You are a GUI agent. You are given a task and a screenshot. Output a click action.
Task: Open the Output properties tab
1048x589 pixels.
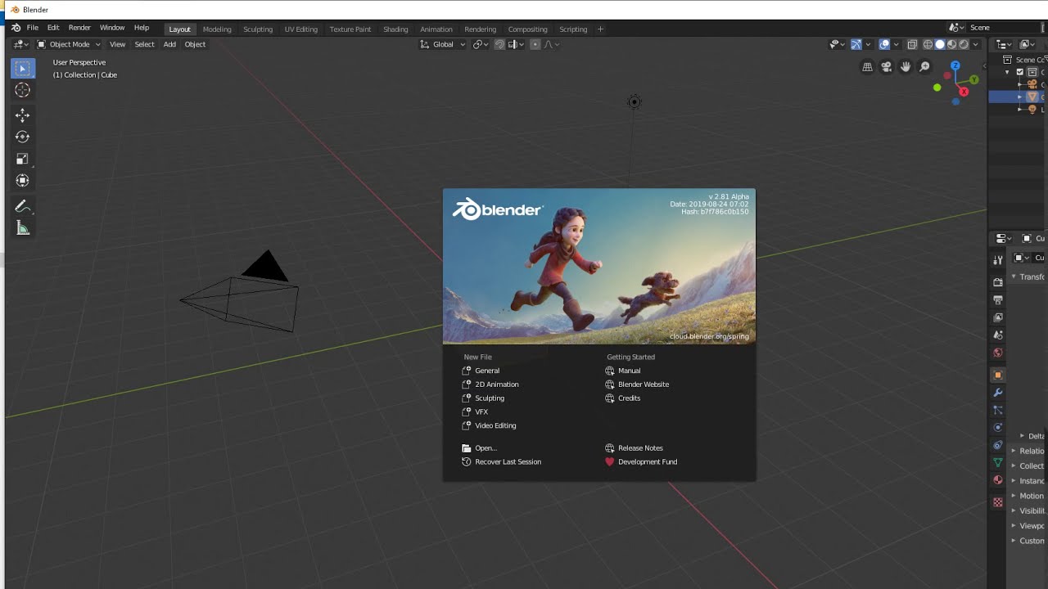998,300
